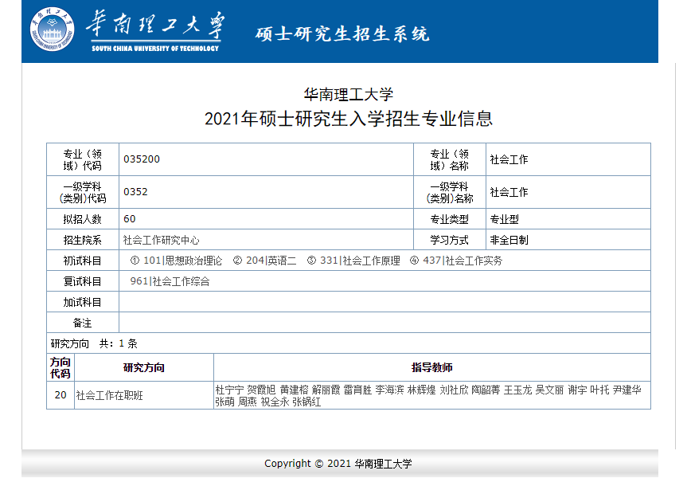Click advisor name 解丽霞
Screen dimensions: 687x490
(x=326, y=390)
